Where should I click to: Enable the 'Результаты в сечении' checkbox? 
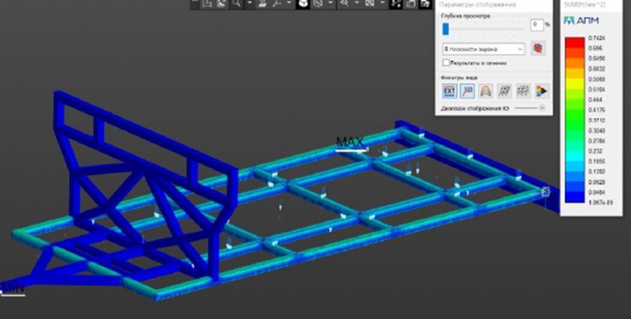coord(446,64)
